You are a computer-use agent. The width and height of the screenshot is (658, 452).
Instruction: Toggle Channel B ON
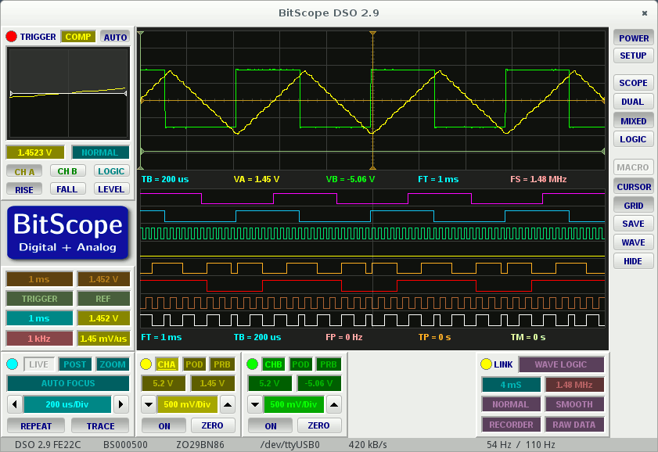(x=270, y=425)
